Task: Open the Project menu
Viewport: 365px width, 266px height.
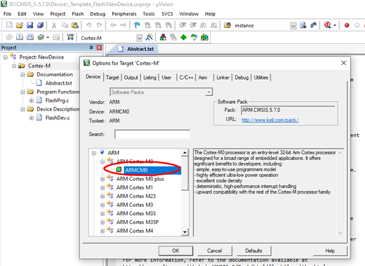Action: 58,14
